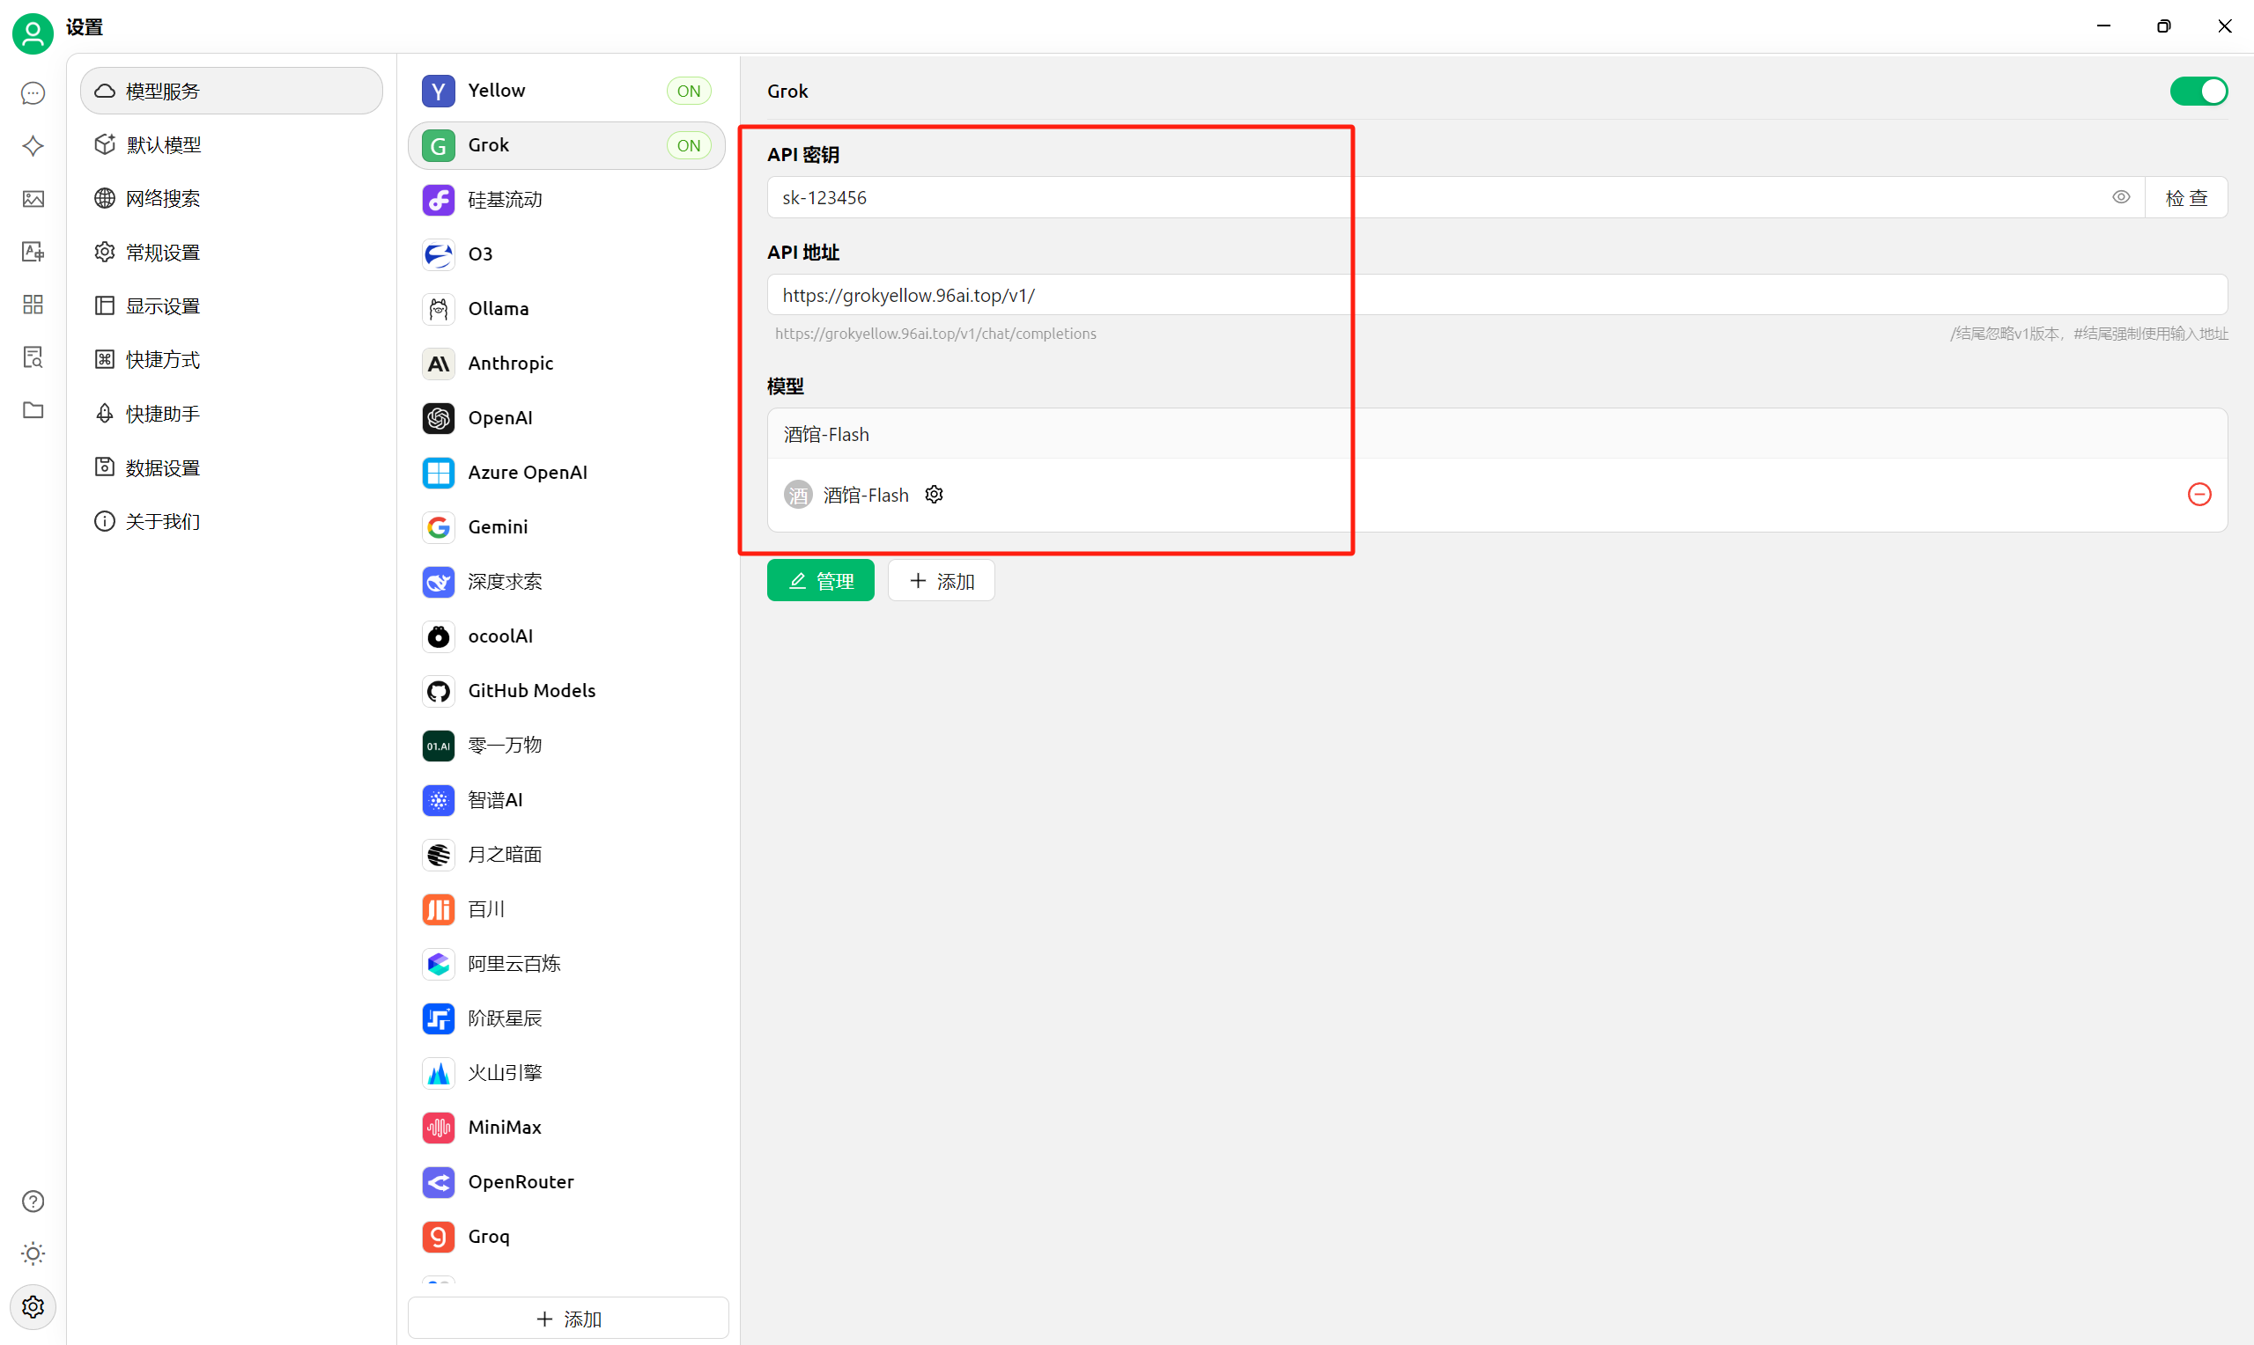Click the Anthropic provider logo

pos(438,364)
